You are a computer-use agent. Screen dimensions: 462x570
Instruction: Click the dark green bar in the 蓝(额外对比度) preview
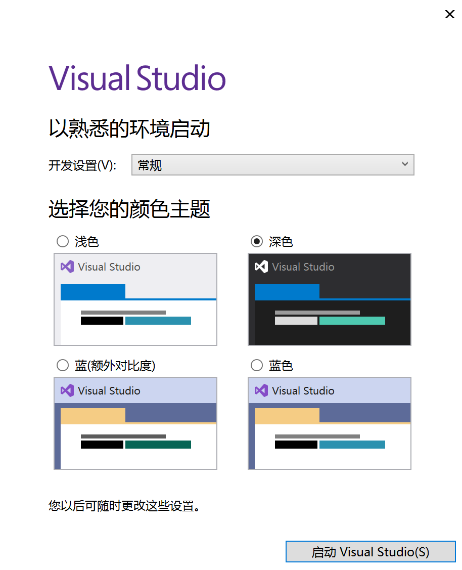[158, 445]
